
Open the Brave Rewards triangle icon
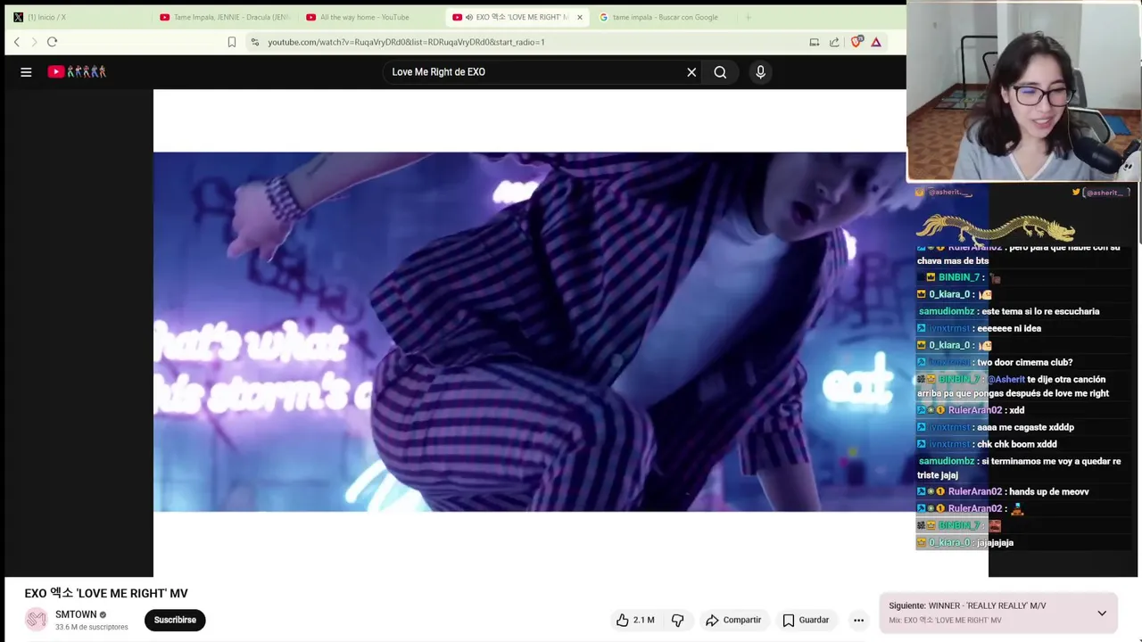coord(876,42)
